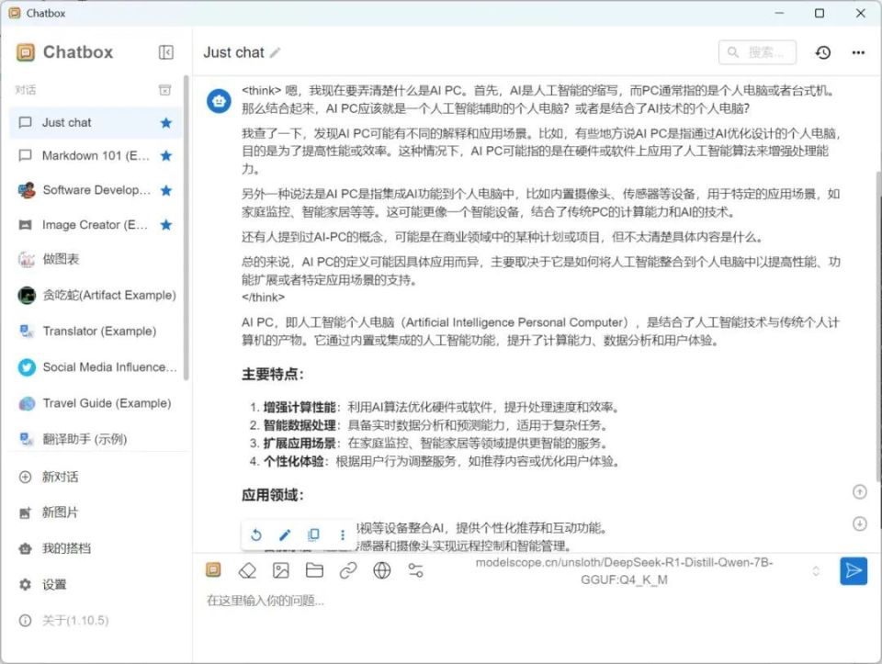Click the 在这里输入你的问题 input field
Viewport: 882px width, 664px height.
[535, 601]
